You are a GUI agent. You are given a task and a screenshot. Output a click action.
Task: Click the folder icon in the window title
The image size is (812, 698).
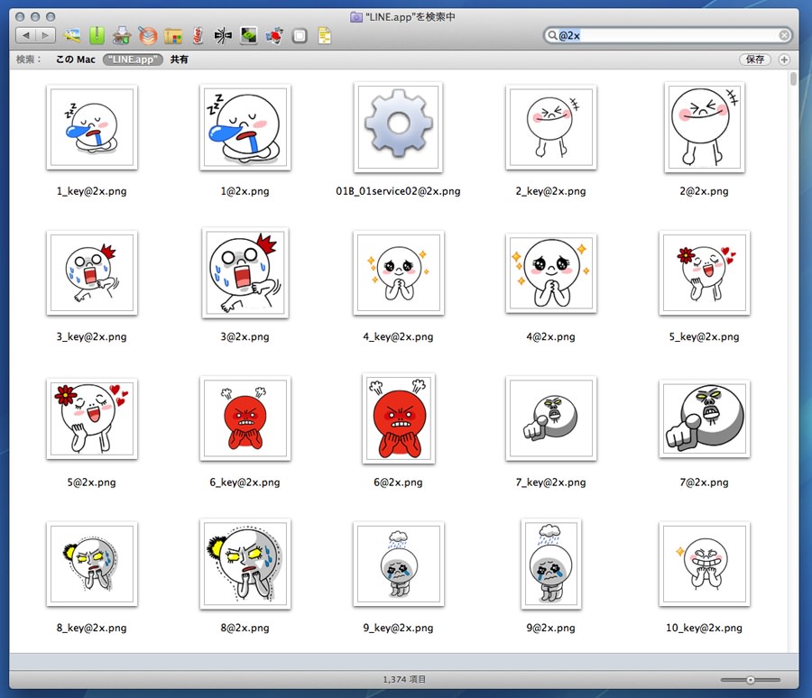356,17
